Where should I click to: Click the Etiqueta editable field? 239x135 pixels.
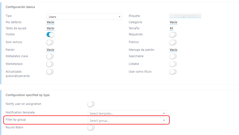(185, 15)
